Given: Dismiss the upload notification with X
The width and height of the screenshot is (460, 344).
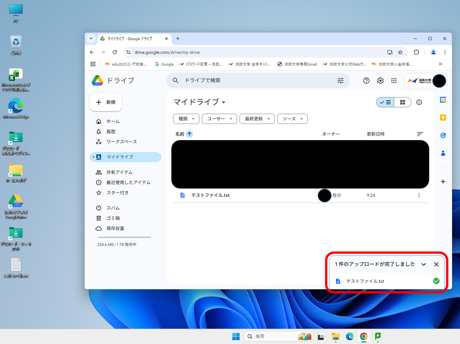Looking at the screenshot, I should point(436,264).
